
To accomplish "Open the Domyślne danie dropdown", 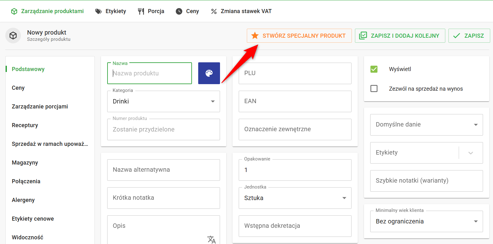I will click(x=426, y=125).
